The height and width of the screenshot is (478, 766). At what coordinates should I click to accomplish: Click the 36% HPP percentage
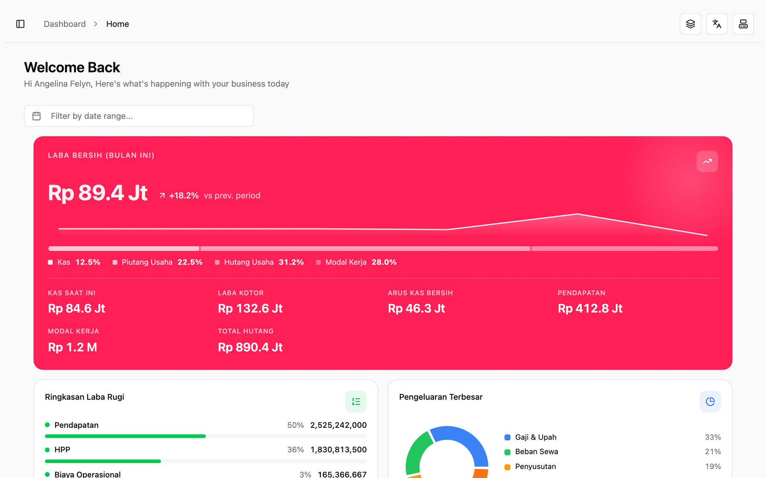pos(295,450)
